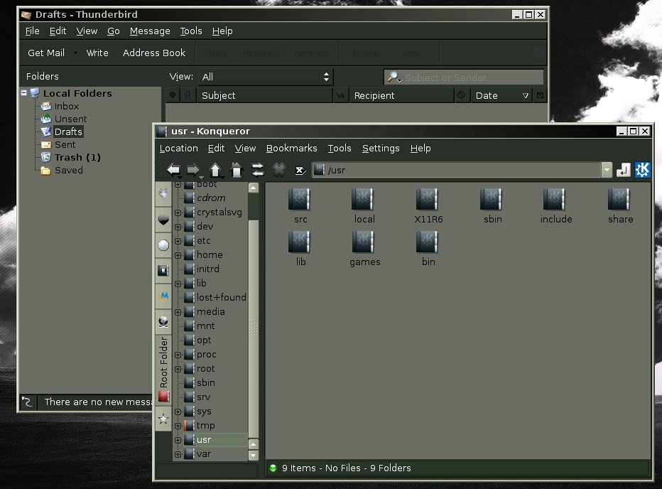Sort by attachment column in Thunderbird

coord(188,95)
